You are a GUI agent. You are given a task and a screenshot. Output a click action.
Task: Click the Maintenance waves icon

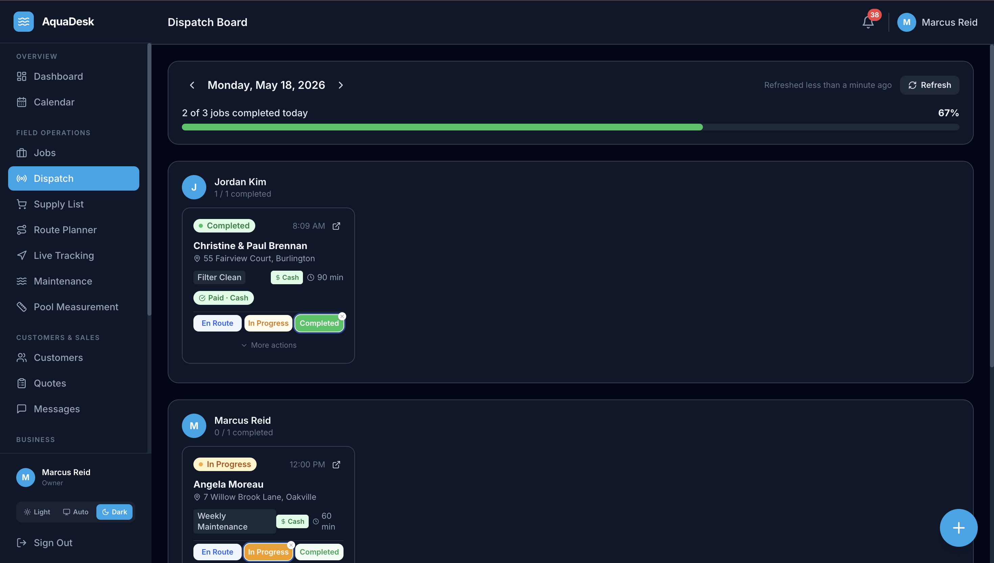click(x=22, y=281)
